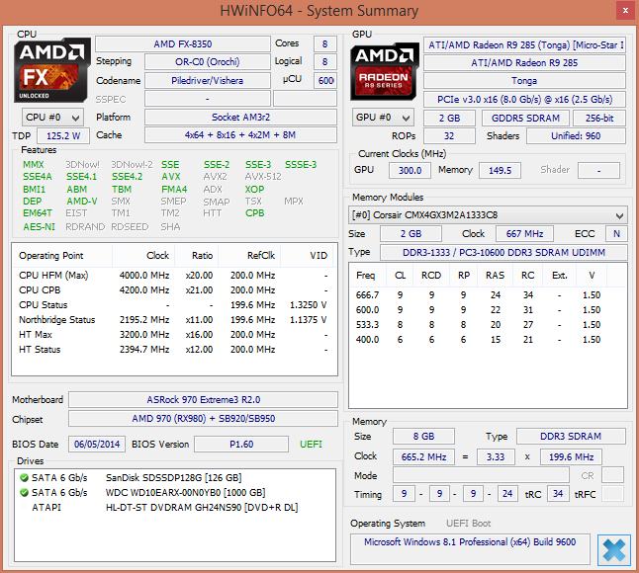Click the memory size 8 GB field
The height and width of the screenshot is (573, 639).
423,437
